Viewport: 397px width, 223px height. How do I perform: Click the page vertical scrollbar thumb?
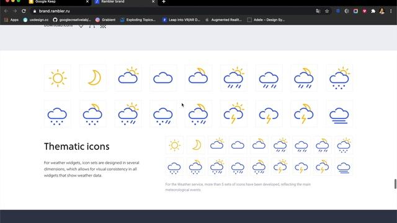point(395,184)
